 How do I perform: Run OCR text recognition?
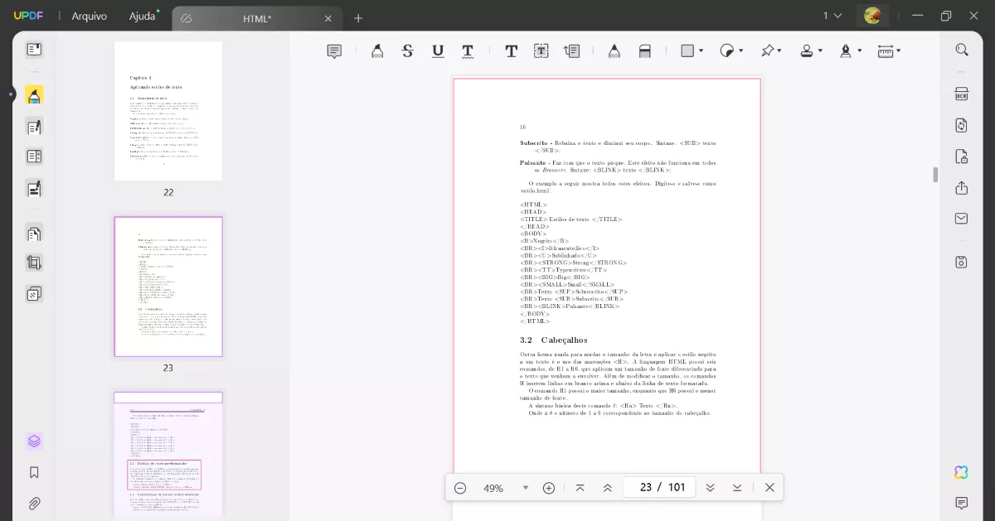[961, 94]
